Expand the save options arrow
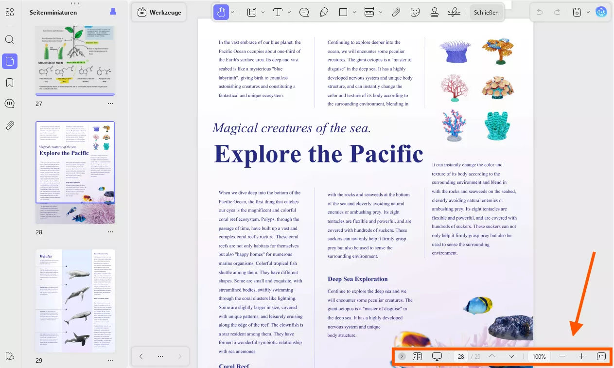Screen dimensions: 614x368 588,12
